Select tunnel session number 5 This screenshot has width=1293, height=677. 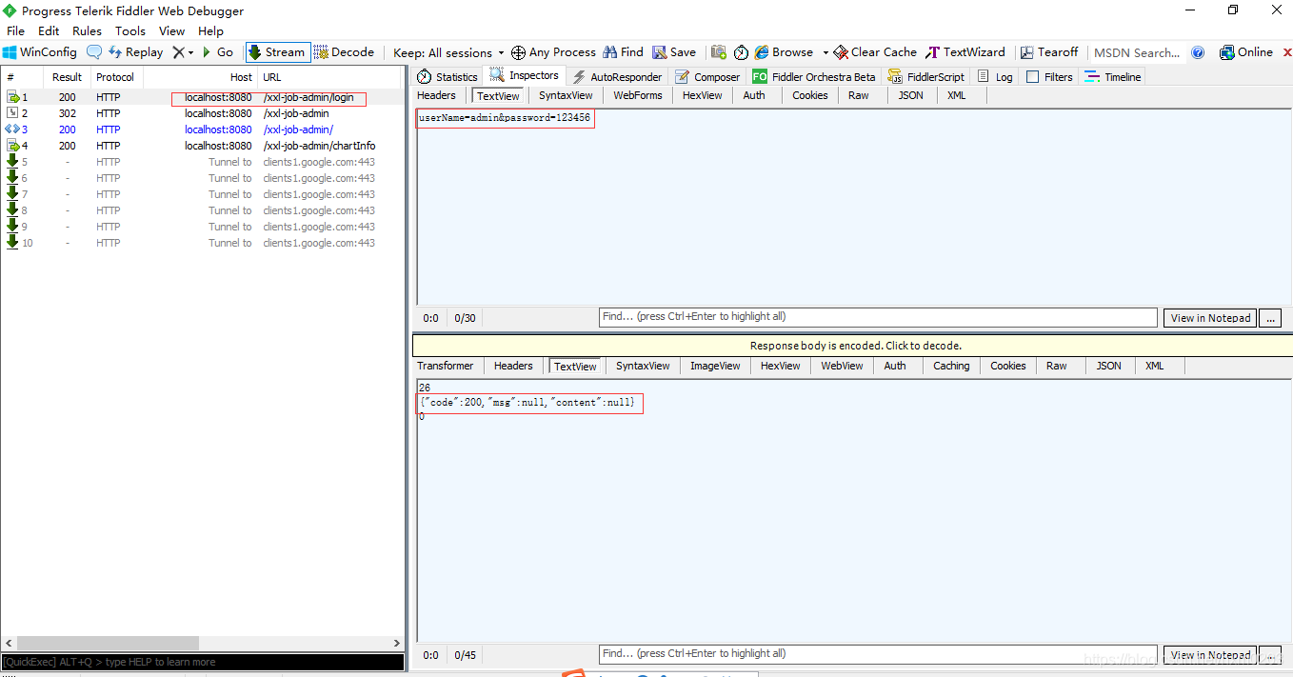tap(203, 162)
